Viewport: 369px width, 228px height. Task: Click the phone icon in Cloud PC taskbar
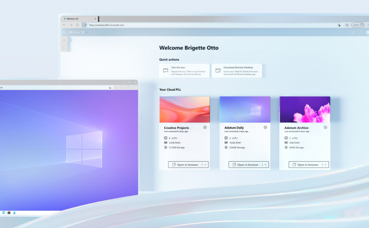click(x=15, y=212)
